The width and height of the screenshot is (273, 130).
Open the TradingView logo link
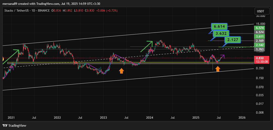click(14, 125)
